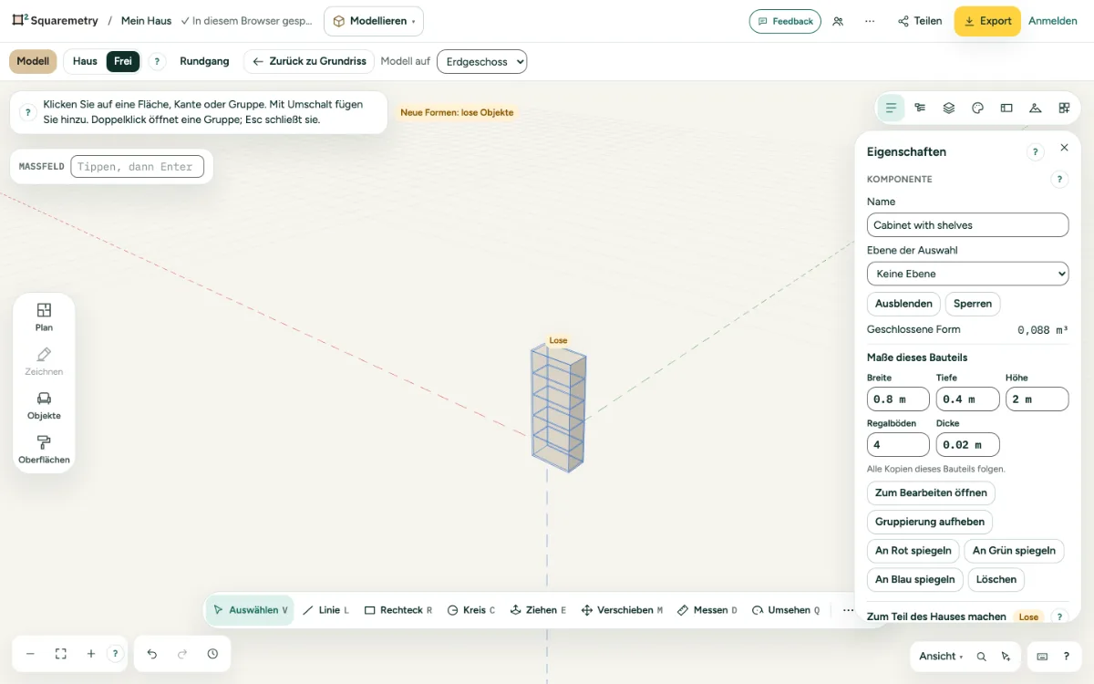Open the history clock icon

tap(212, 654)
